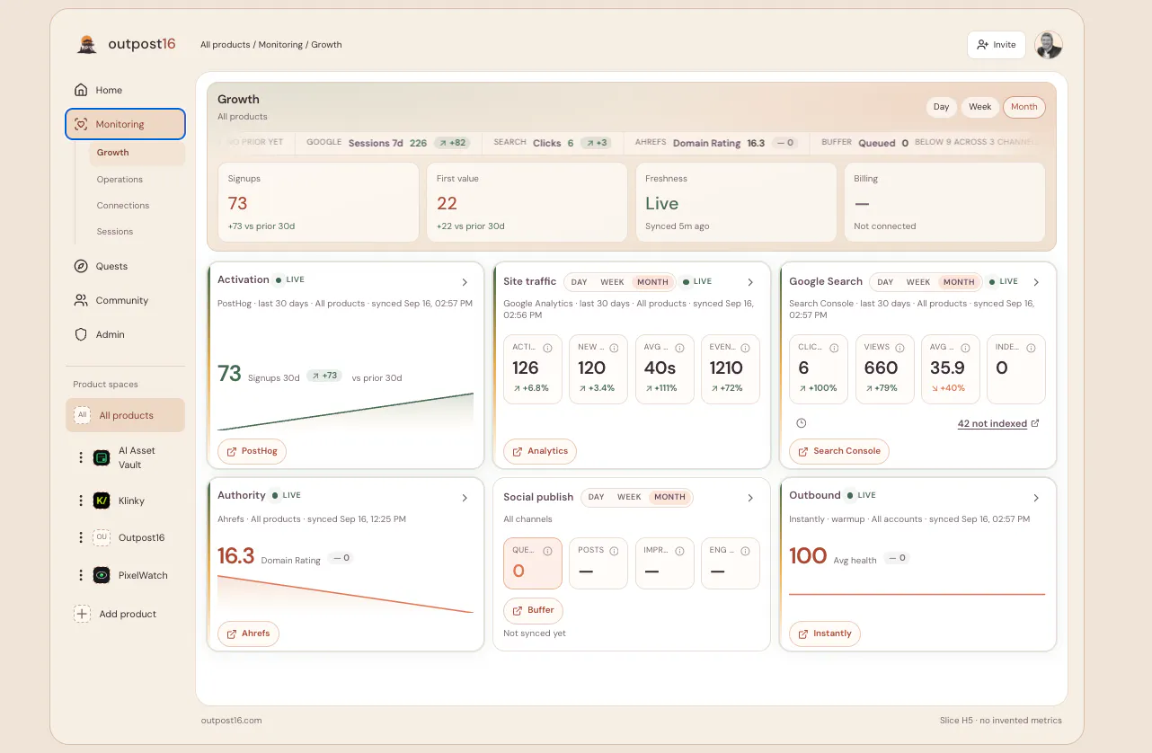Open the three-dot menu beside PixelWatch

click(81, 575)
